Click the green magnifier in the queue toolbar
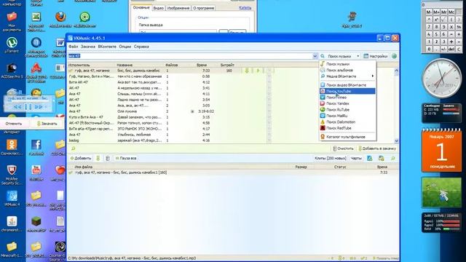 click(x=393, y=159)
